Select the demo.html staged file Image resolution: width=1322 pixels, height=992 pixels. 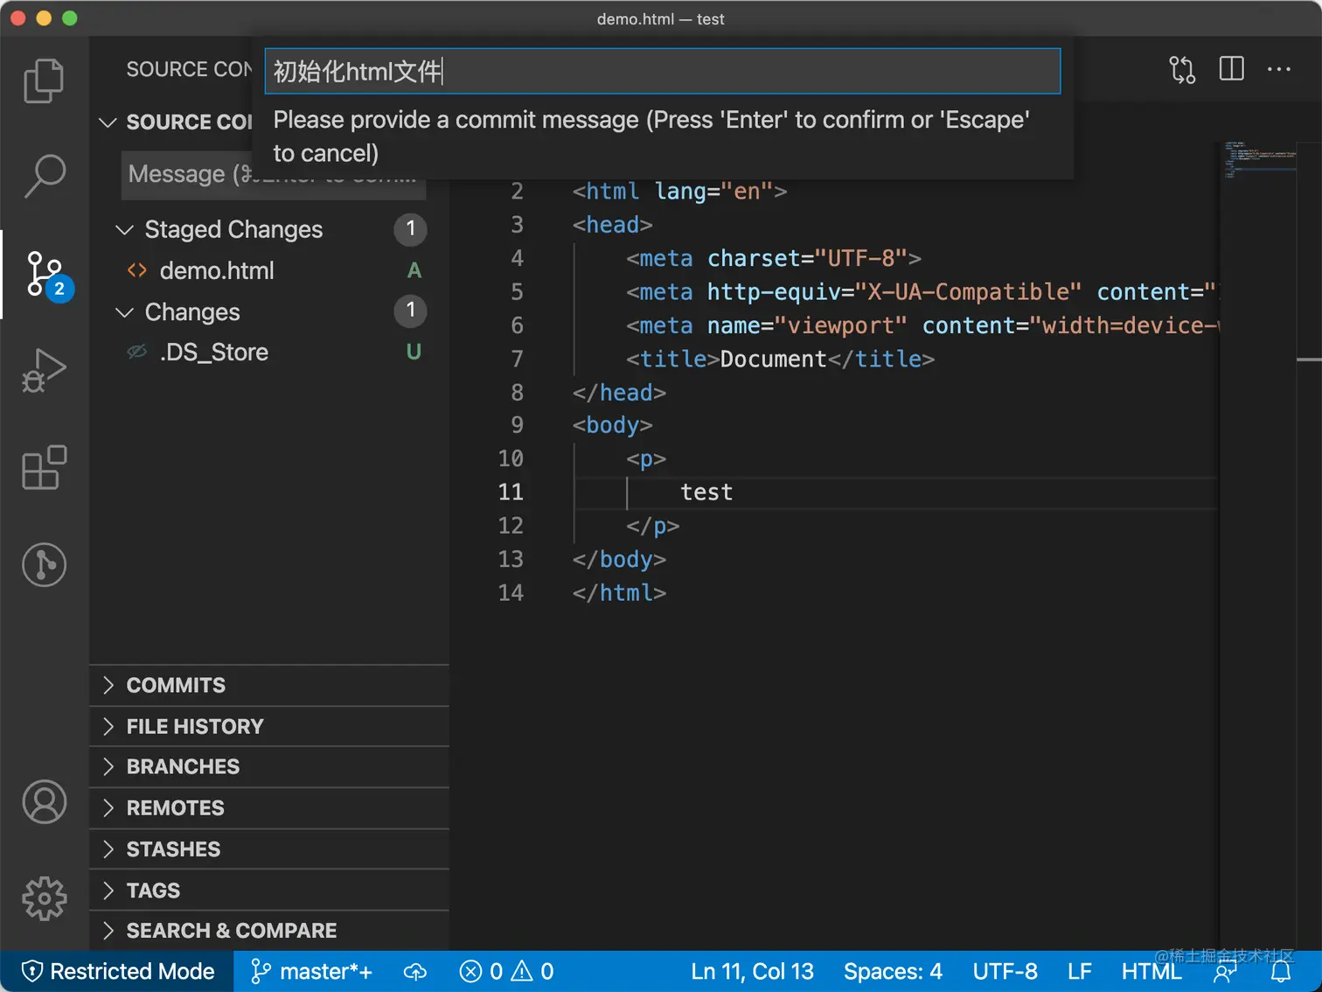pyautogui.click(x=269, y=270)
